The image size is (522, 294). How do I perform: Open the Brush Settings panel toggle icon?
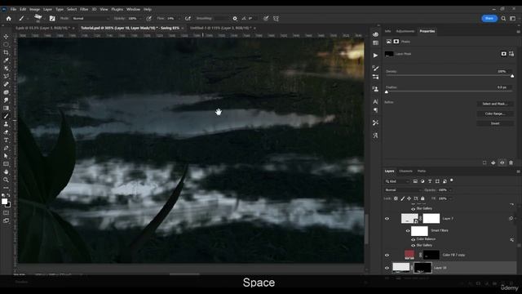52,19
